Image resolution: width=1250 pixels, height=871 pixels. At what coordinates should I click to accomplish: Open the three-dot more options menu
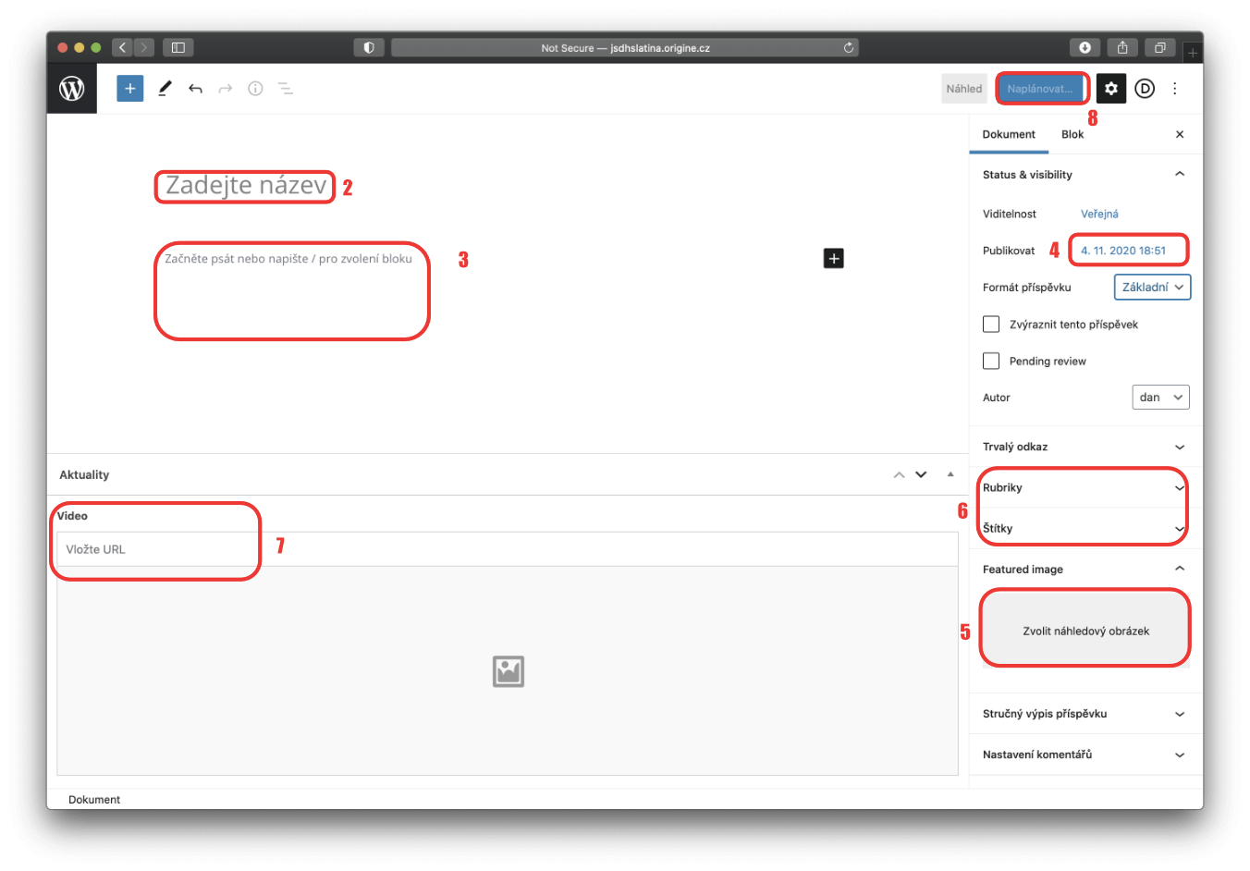point(1175,89)
